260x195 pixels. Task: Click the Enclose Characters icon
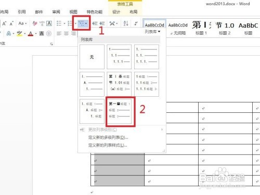49,33
